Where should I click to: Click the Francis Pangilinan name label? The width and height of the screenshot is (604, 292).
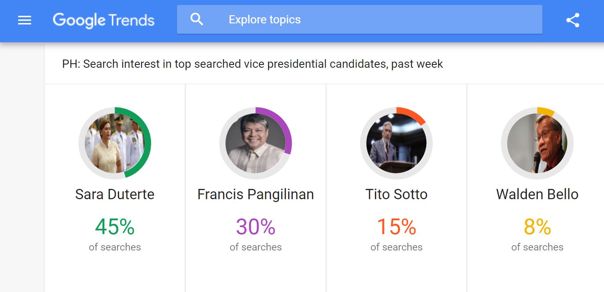(255, 194)
